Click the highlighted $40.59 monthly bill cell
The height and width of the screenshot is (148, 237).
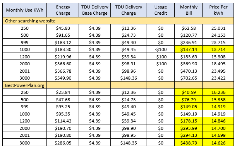point(189,92)
